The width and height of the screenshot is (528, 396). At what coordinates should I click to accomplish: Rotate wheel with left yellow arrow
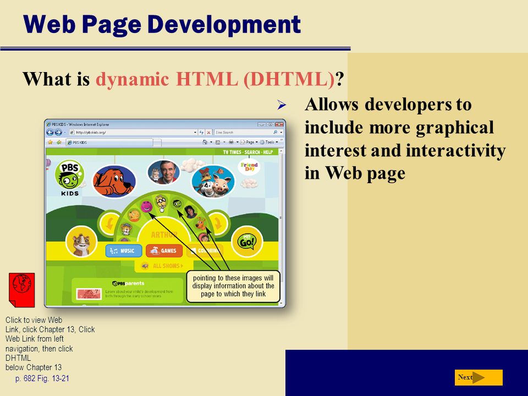(x=109, y=224)
